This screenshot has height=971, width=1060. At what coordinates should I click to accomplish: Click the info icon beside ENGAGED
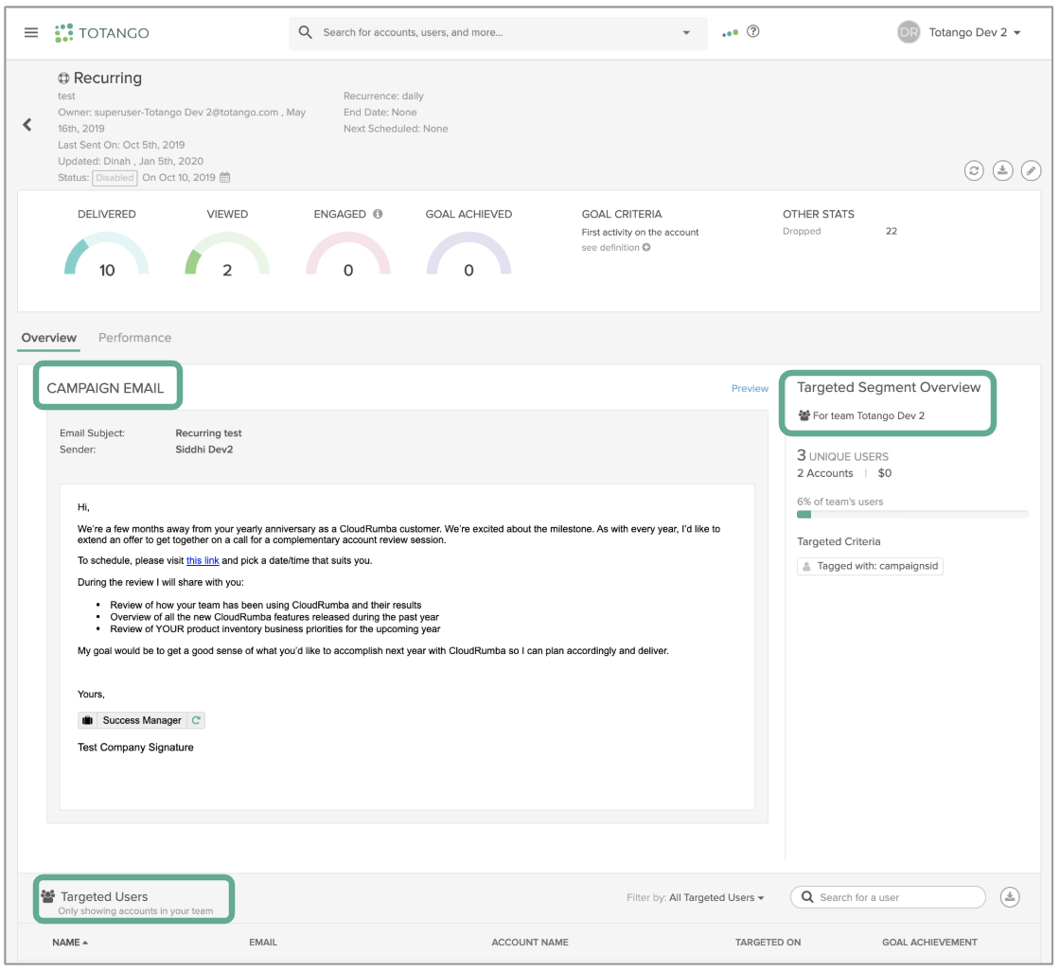(x=378, y=214)
